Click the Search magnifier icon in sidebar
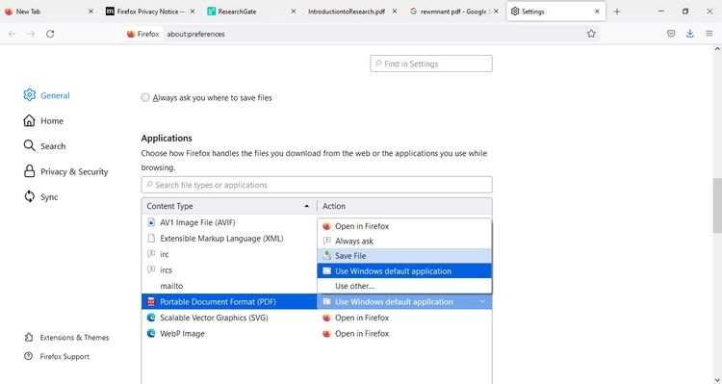This screenshot has width=722, height=384. [30, 146]
